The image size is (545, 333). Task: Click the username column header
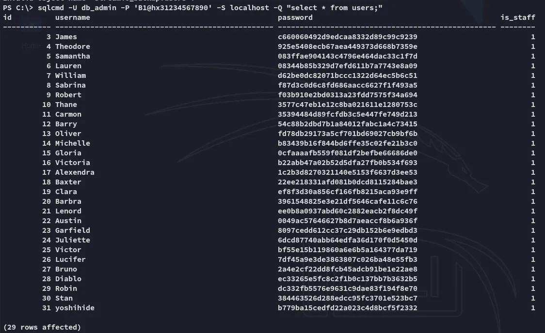72,17
